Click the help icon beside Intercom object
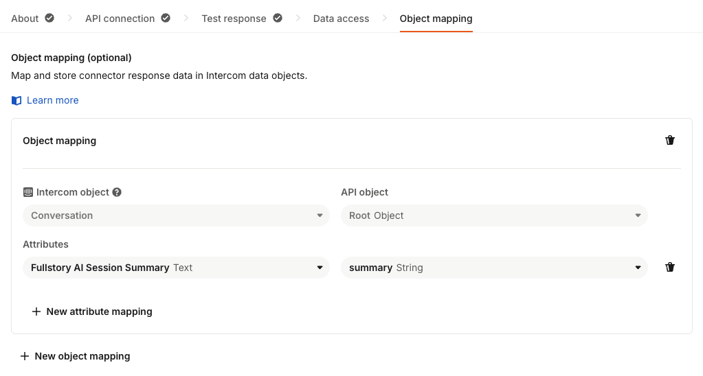The image size is (703, 376). [117, 192]
